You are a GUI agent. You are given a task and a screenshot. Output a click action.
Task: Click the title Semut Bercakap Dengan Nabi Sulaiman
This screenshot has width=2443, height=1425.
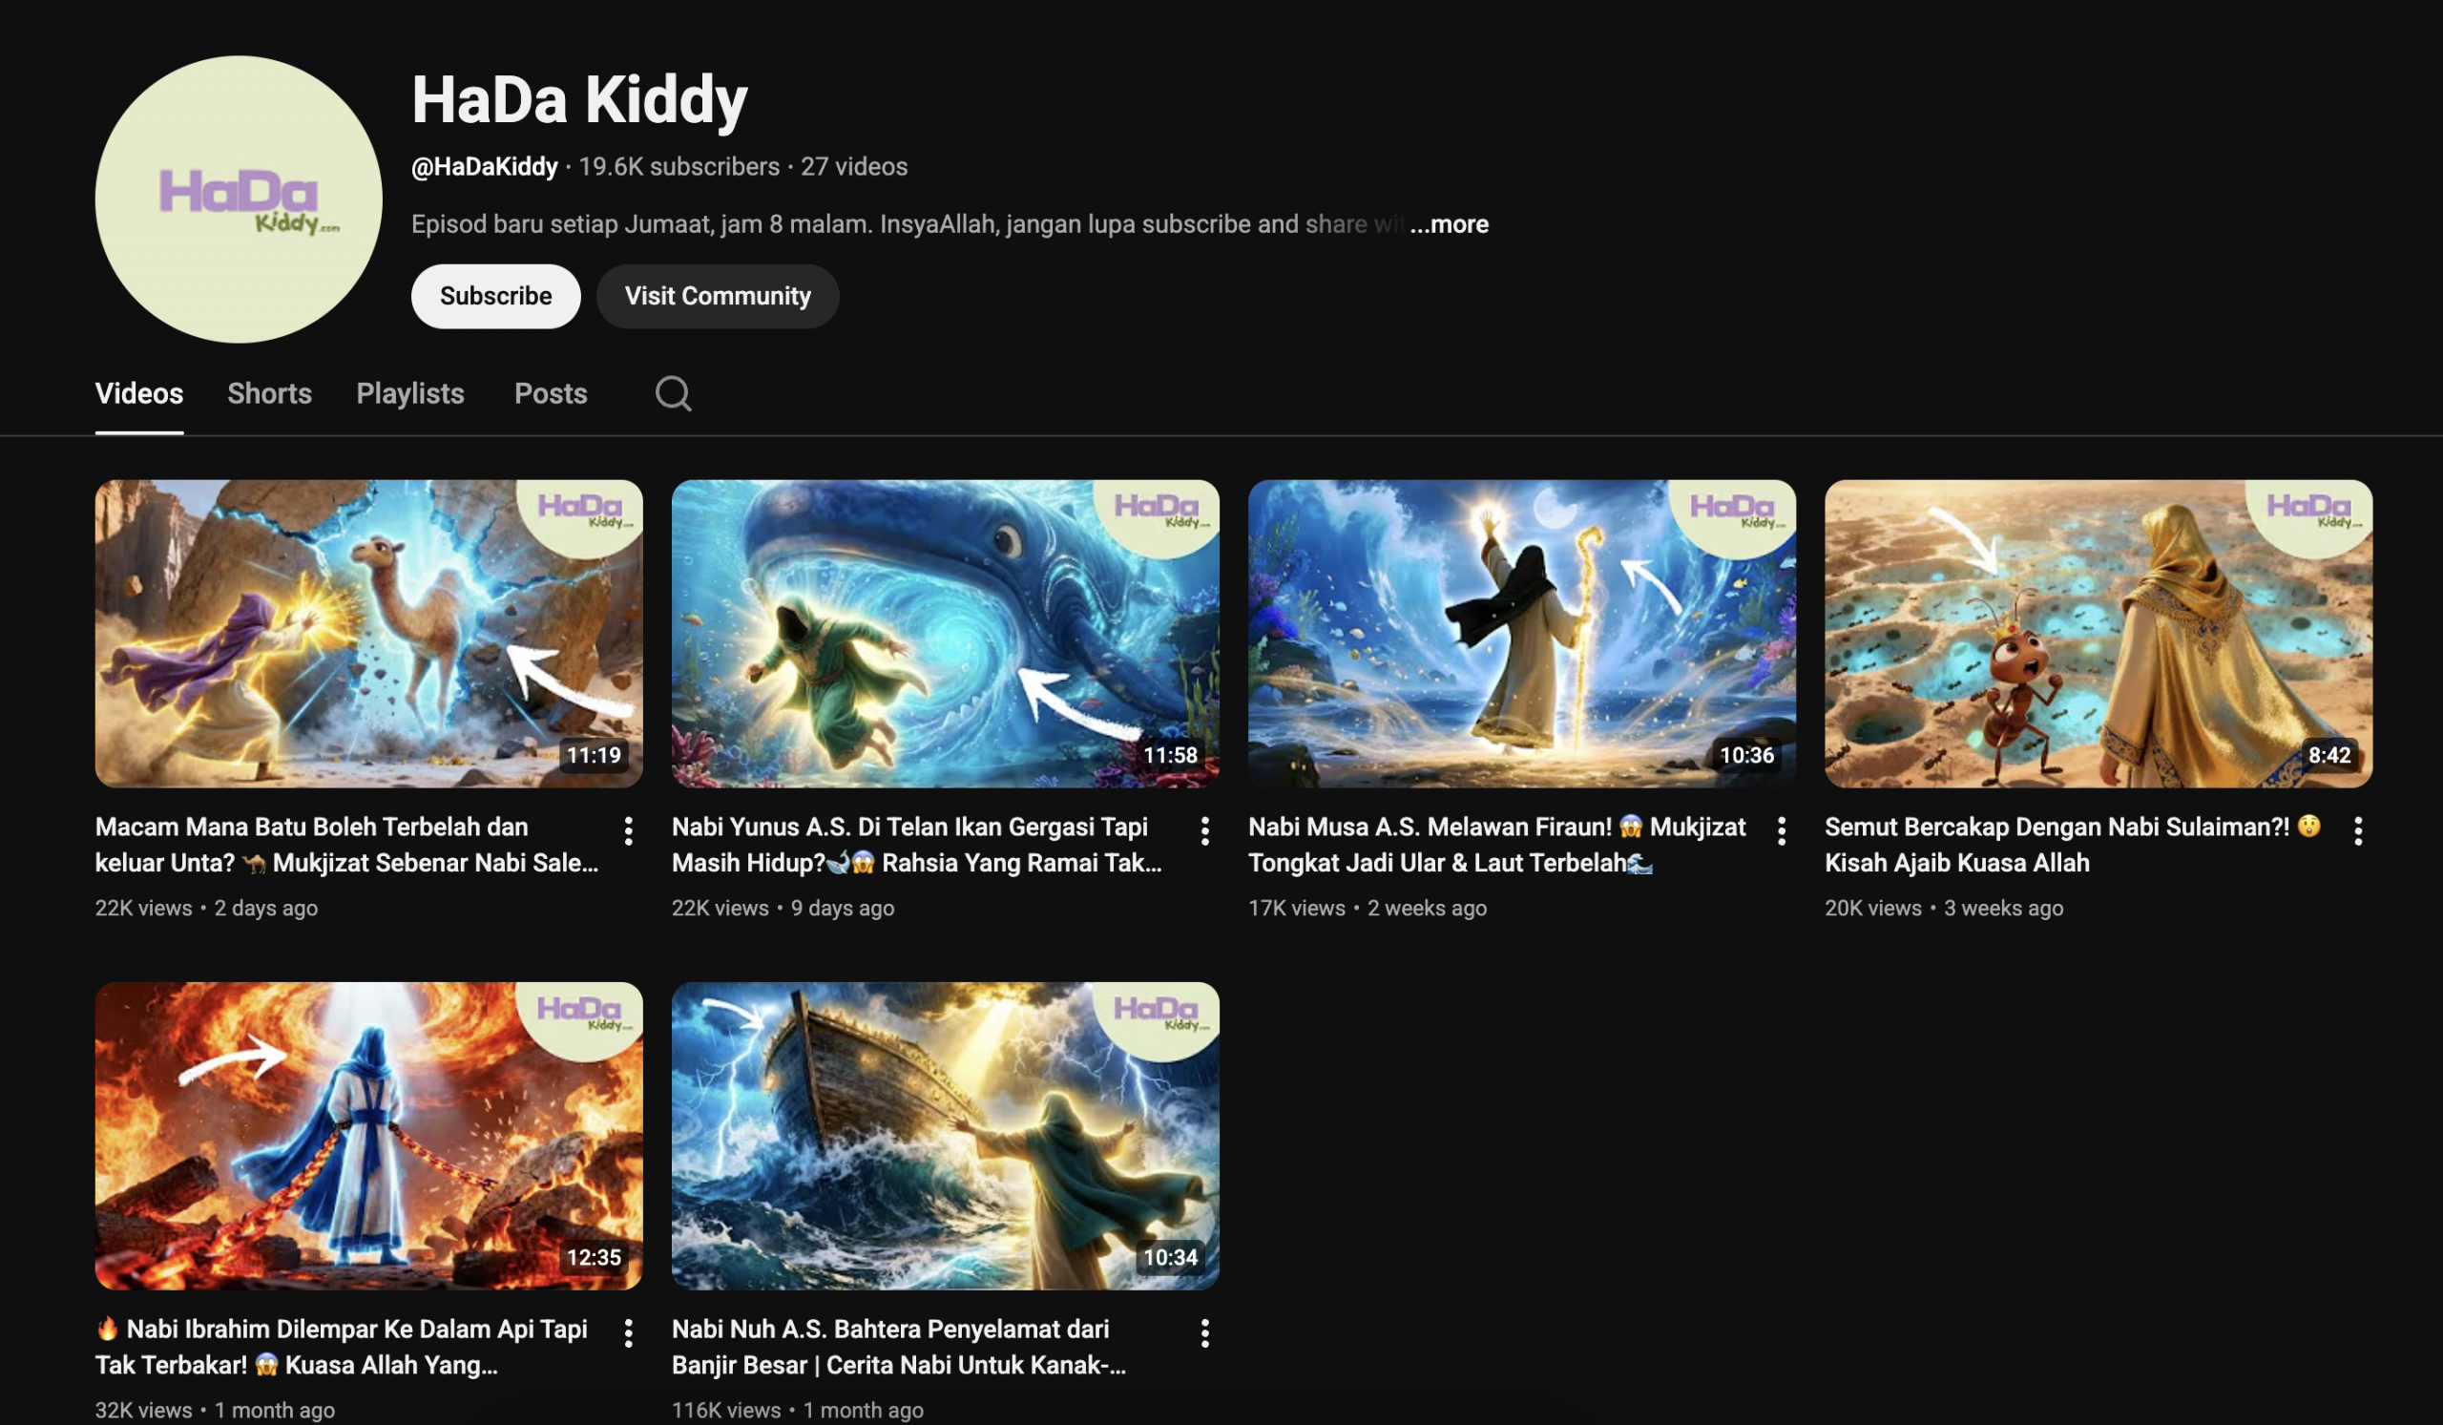2057,827
